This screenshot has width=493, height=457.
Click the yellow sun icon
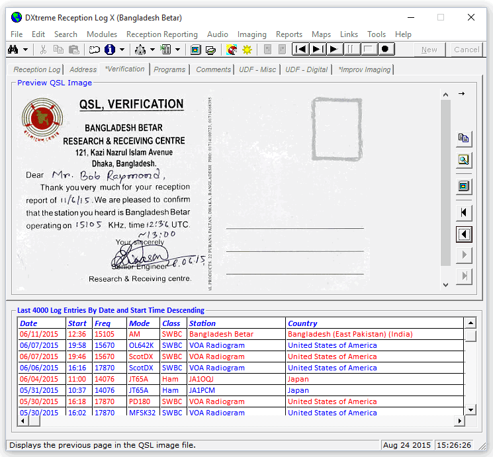click(x=247, y=50)
